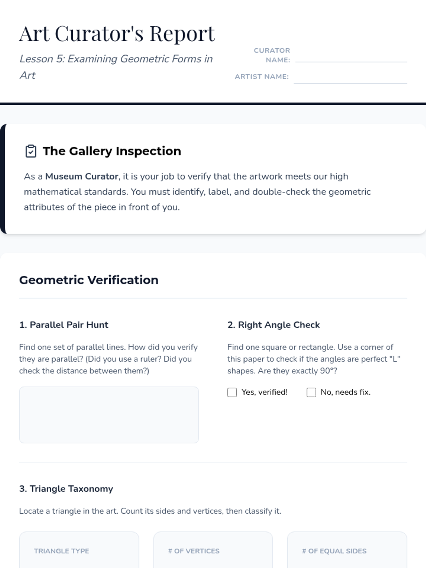Click the bold "Museum Curator" text
Viewport: 426px width, 568px height.
point(82,176)
